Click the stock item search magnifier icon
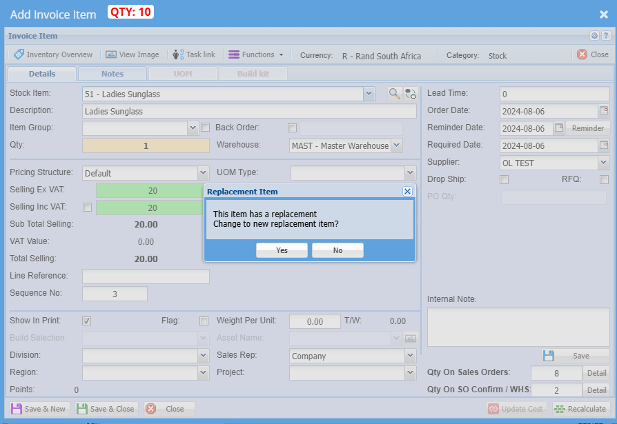This screenshot has width=617, height=424. (394, 94)
